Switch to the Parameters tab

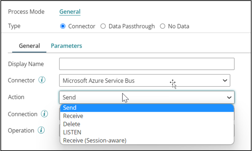[66, 46]
